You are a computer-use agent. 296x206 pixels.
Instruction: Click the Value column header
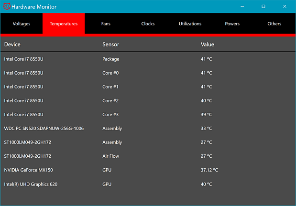[x=207, y=44]
